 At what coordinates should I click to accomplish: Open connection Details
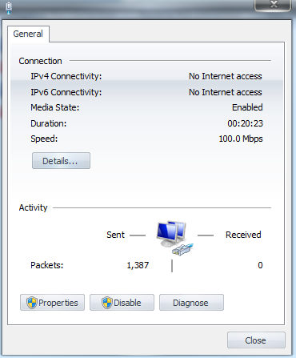click(x=61, y=161)
